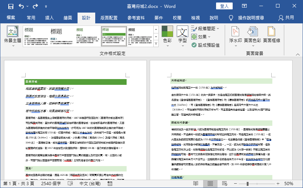Apply the third style set with green 標題
The width and height of the screenshot is (303, 188).
pyautogui.click(x=88, y=36)
